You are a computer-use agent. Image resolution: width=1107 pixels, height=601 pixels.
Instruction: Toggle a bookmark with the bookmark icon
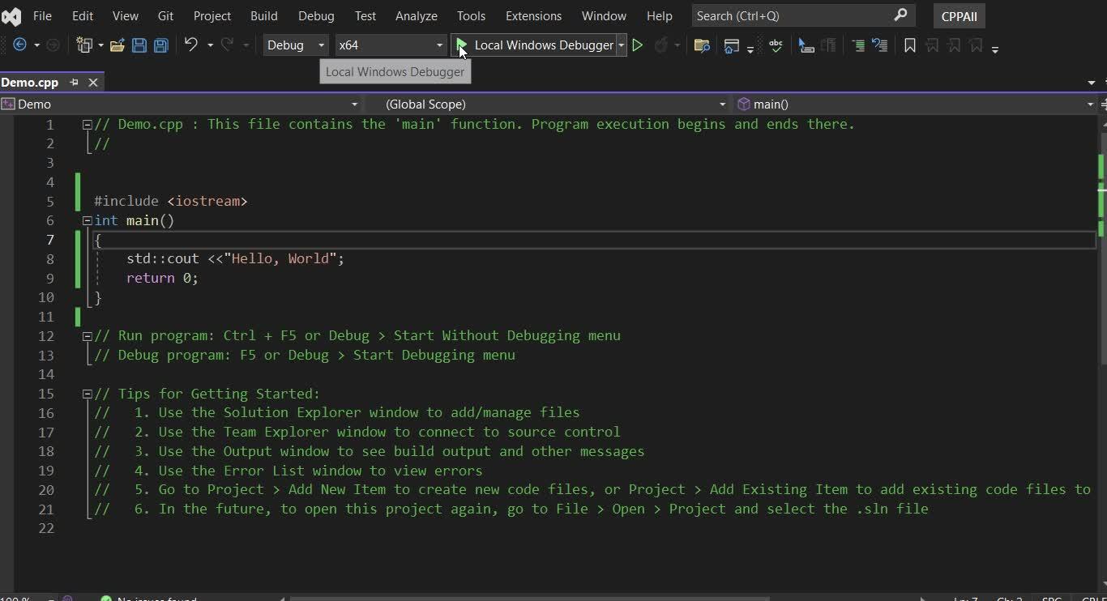pyautogui.click(x=910, y=45)
